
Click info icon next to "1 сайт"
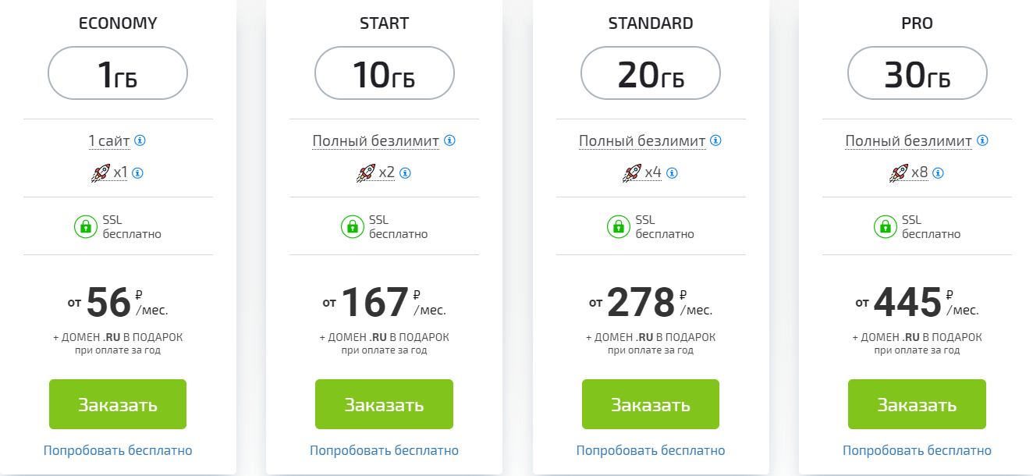tap(140, 141)
